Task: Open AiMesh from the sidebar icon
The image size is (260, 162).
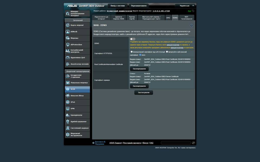Action: point(68,32)
